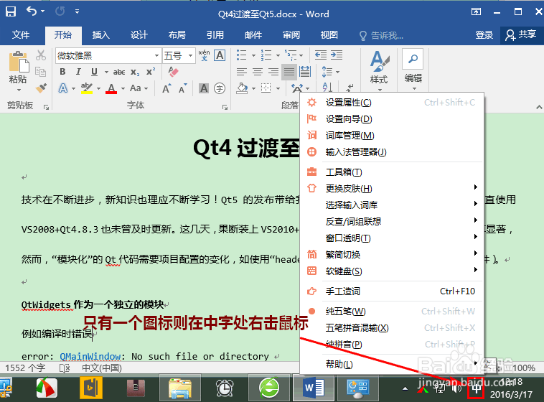The height and width of the screenshot is (402, 544).
Task: Switch to the 引用 References tab
Action: pyautogui.click(x=215, y=35)
